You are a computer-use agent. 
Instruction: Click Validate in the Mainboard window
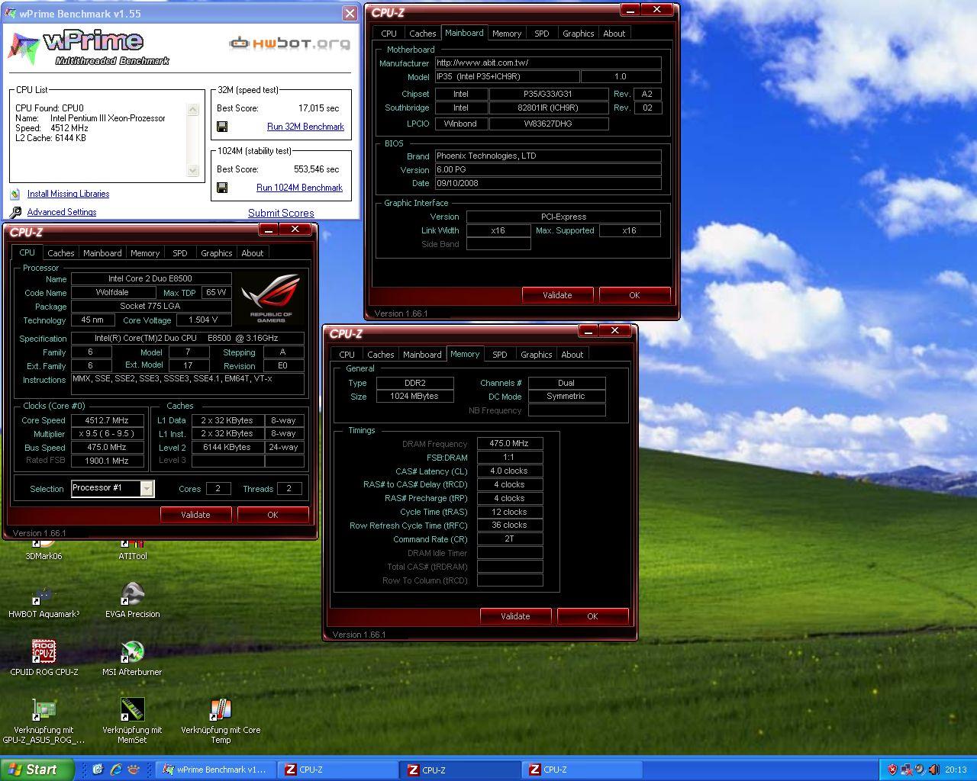(x=557, y=295)
